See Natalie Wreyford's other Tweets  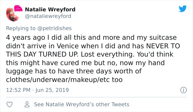point(82,105)
